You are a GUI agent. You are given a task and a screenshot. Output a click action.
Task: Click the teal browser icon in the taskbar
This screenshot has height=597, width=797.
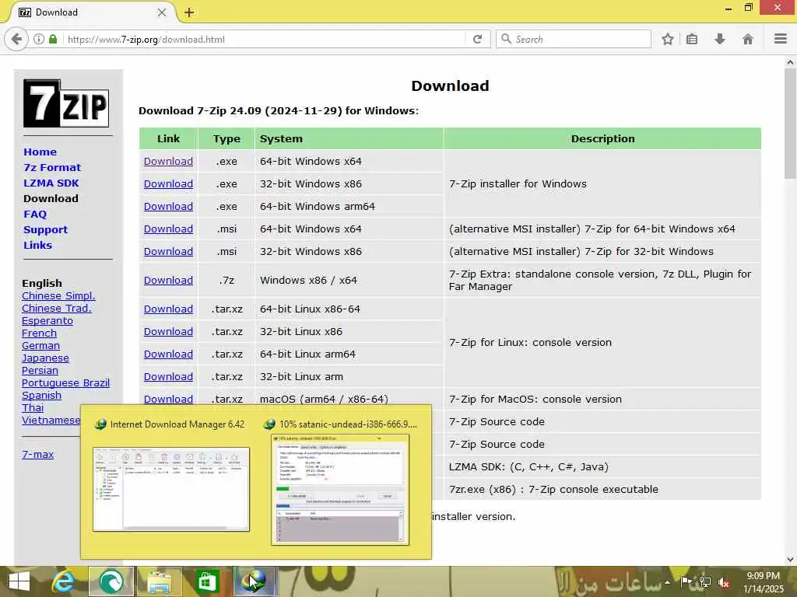(111, 581)
